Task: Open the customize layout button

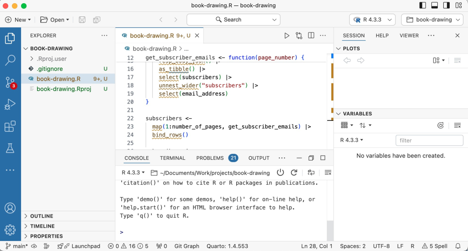Action: tap(459, 5)
